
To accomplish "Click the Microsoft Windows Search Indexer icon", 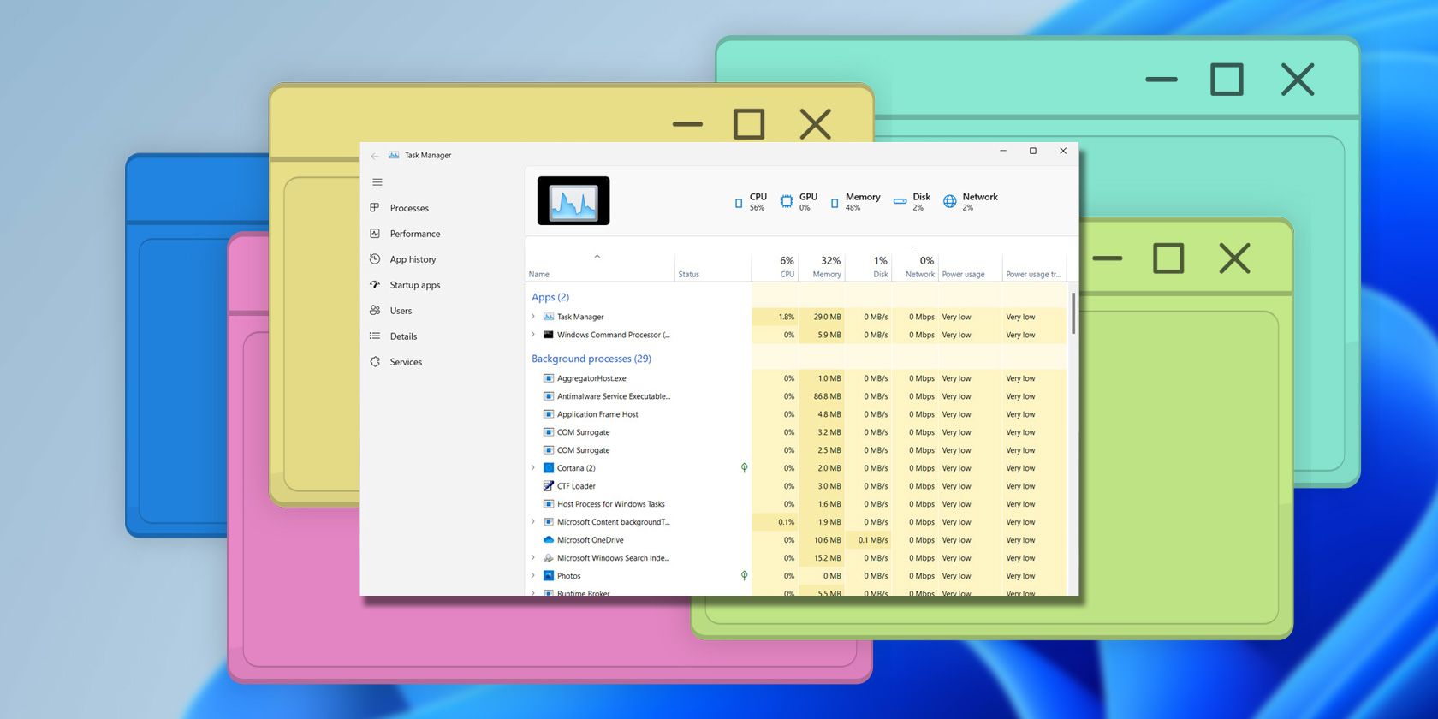I will tap(549, 558).
